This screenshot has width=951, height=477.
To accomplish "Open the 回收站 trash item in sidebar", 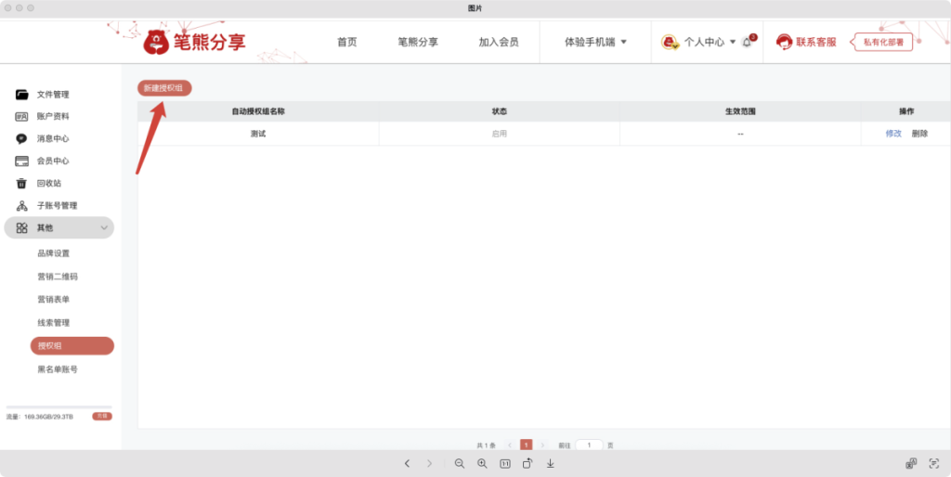I will click(x=49, y=183).
